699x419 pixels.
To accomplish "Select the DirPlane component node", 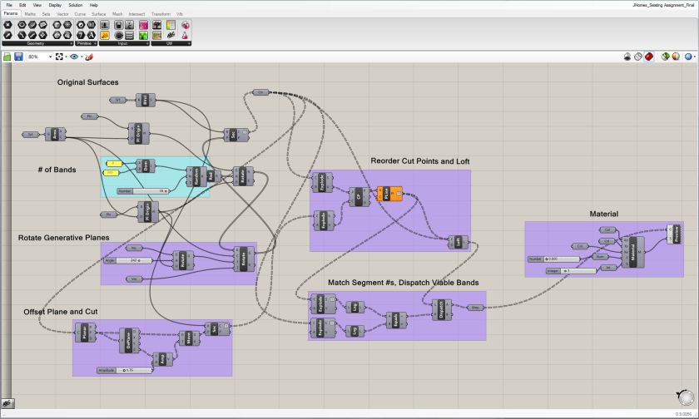I will click(129, 339).
